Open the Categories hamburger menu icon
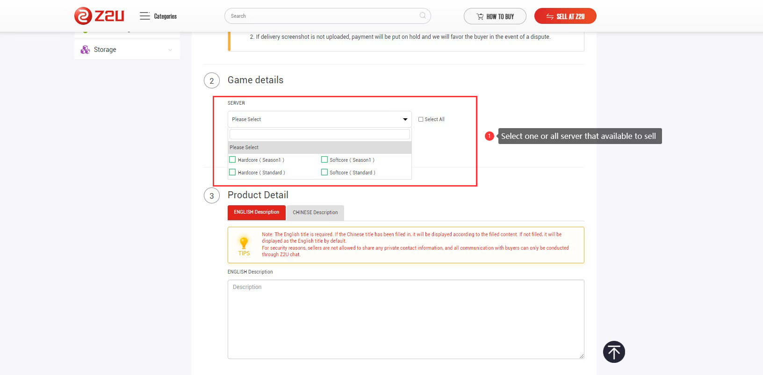 pyautogui.click(x=145, y=16)
